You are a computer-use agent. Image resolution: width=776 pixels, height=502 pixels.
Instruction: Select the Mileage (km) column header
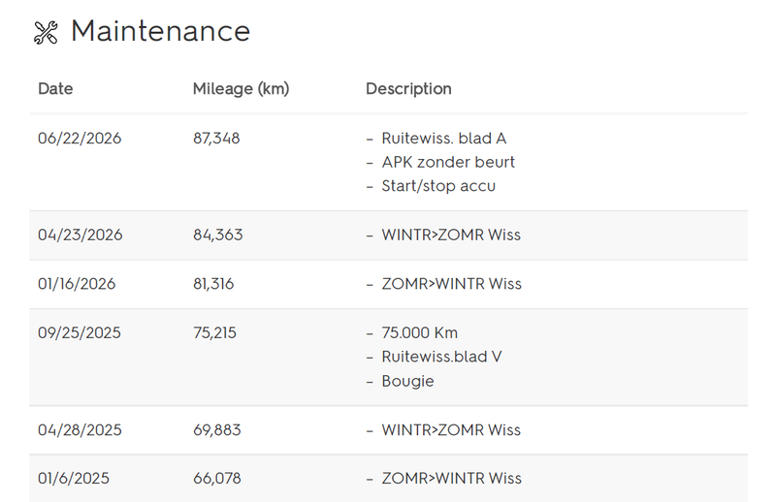click(241, 88)
